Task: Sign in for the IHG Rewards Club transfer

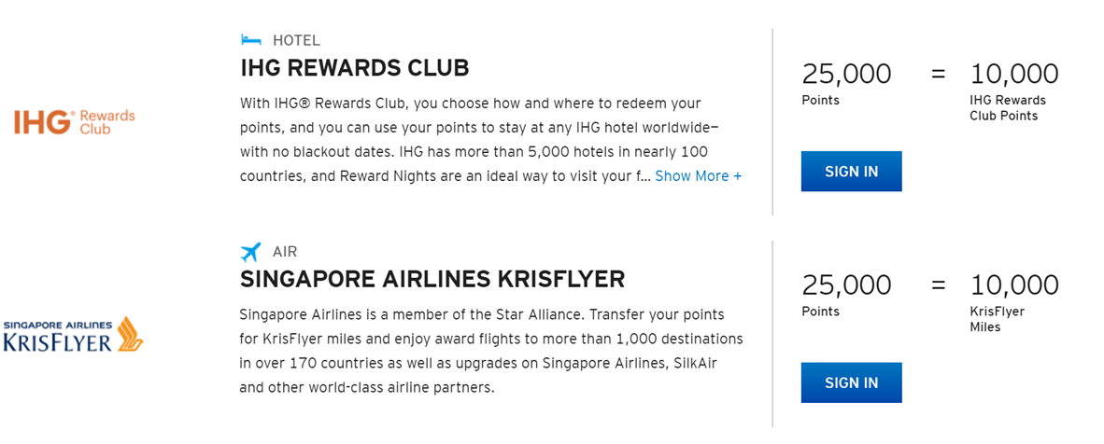Action: coord(851,172)
